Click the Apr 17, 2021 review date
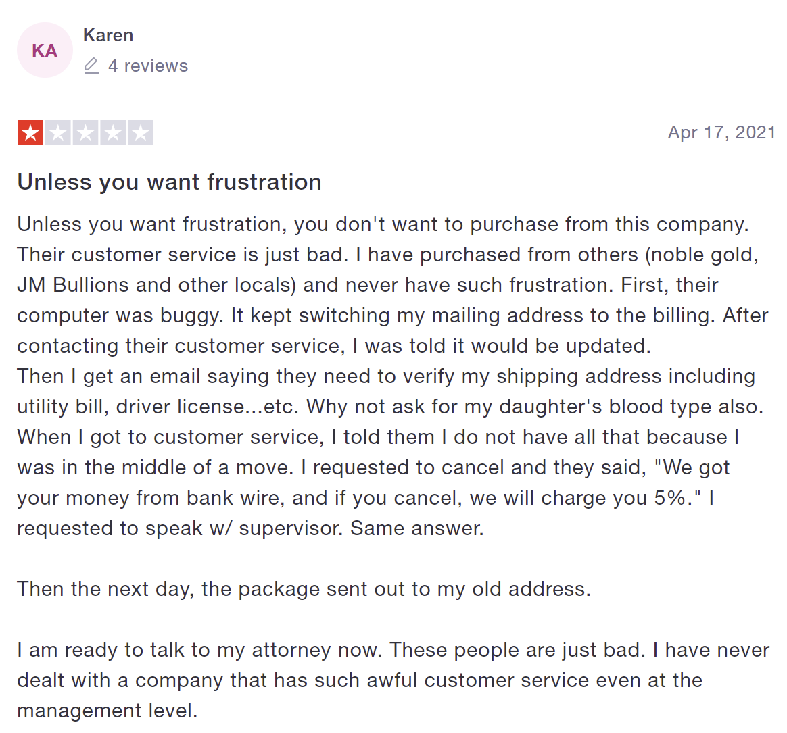Viewport: 787px width, 733px height. [721, 132]
